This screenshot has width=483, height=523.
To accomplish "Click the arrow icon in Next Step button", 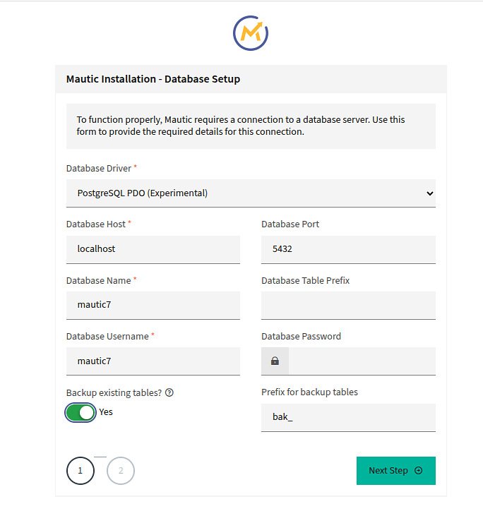I will [419, 471].
